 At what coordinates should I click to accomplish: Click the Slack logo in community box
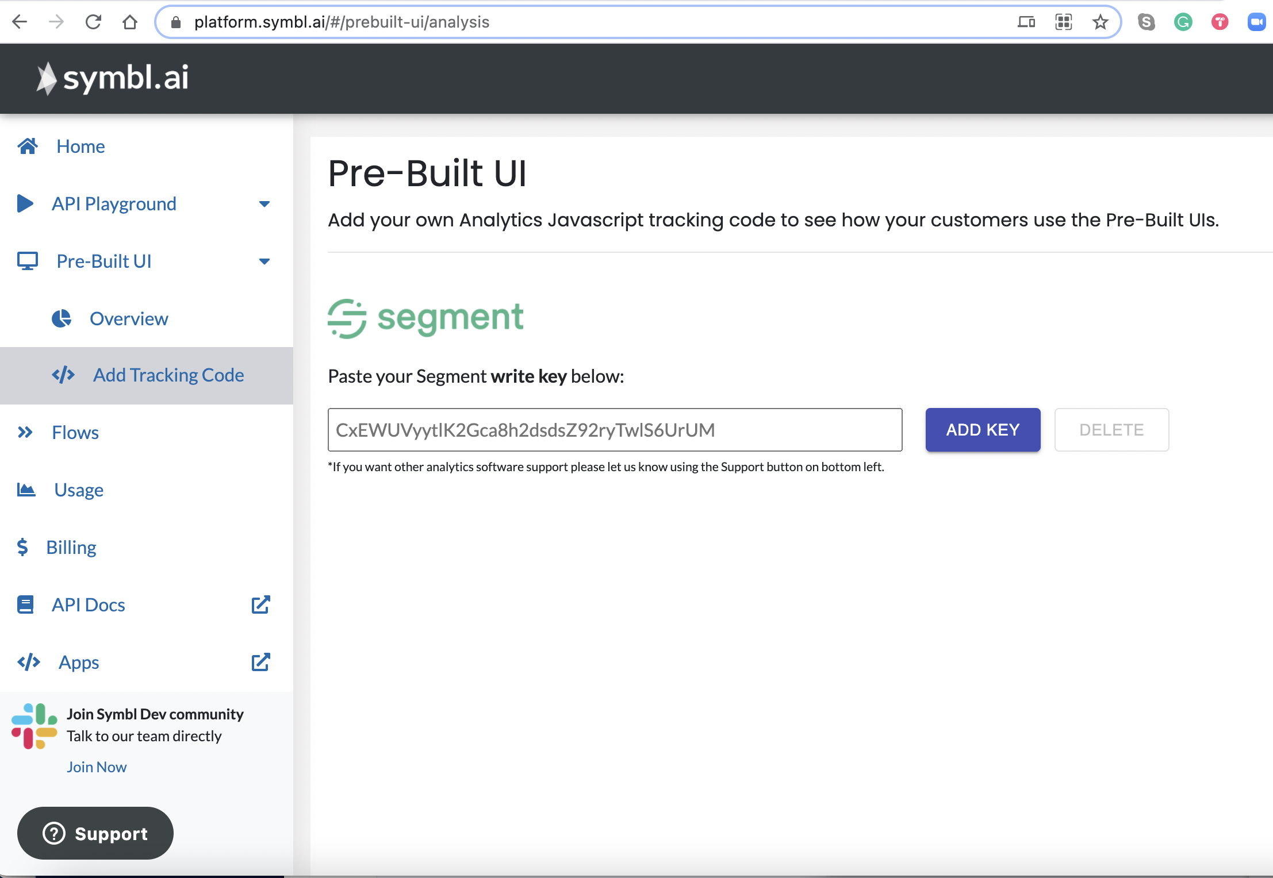click(34, 726)
